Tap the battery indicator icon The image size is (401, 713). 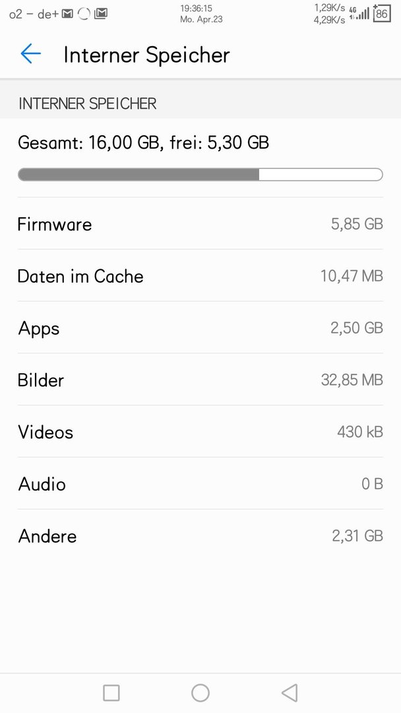381,14
